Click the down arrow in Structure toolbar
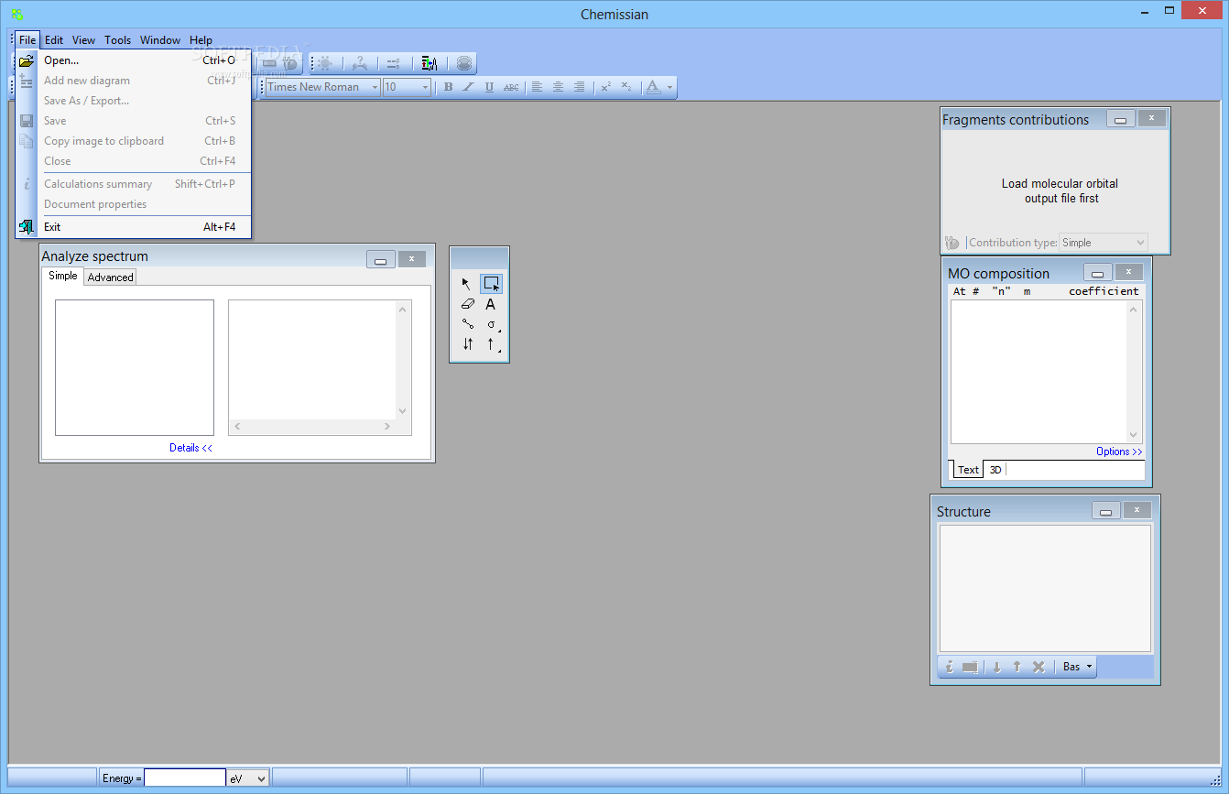The width and height of the screenshot is (1229, 794). [996, 667]
